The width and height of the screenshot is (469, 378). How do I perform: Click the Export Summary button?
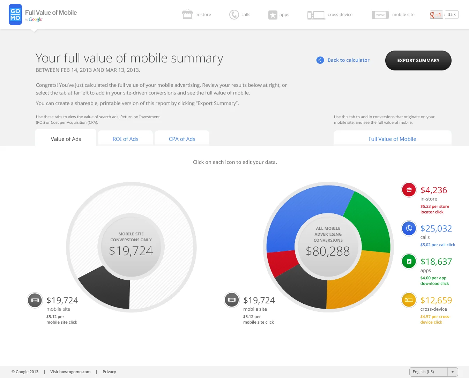tap(418, 61)
